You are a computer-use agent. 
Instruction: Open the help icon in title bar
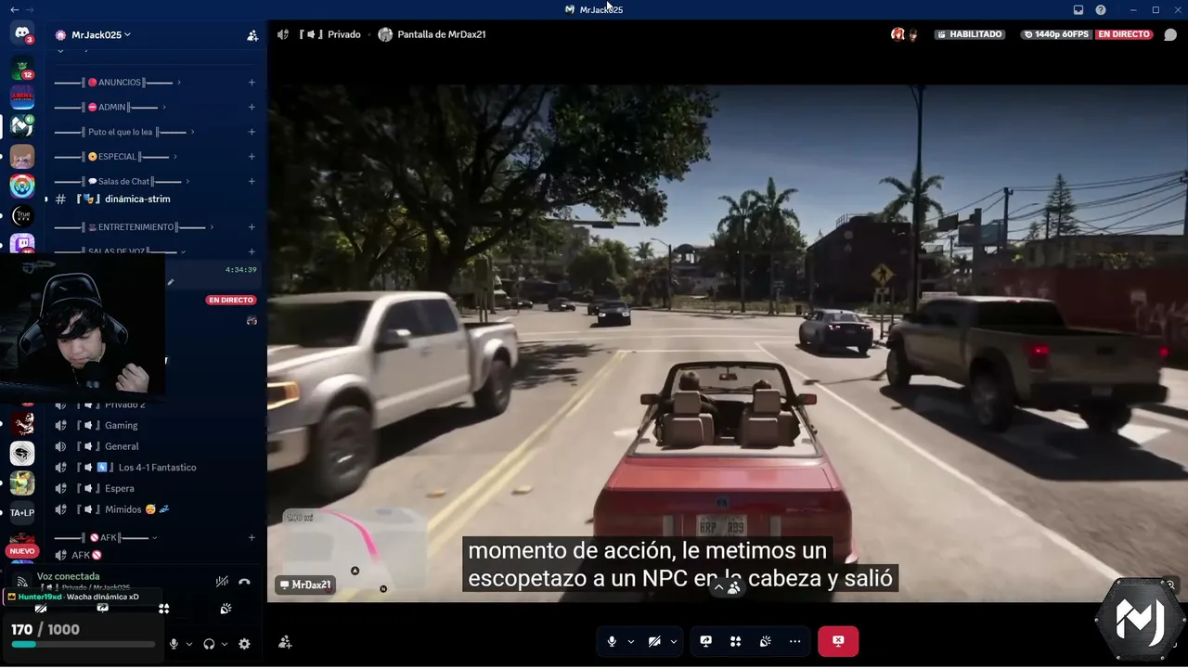coord(1101,9)
